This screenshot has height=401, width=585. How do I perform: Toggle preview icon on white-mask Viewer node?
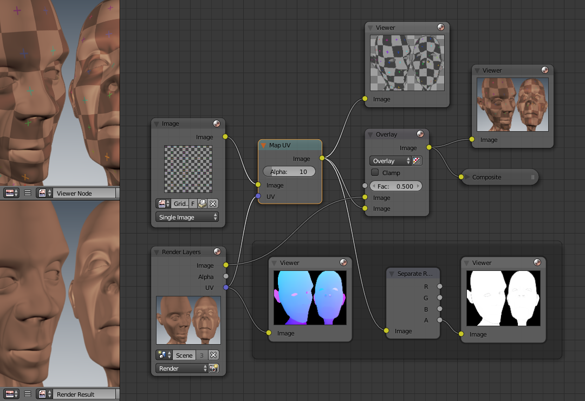pyautogui.click(x=537, y=262)
